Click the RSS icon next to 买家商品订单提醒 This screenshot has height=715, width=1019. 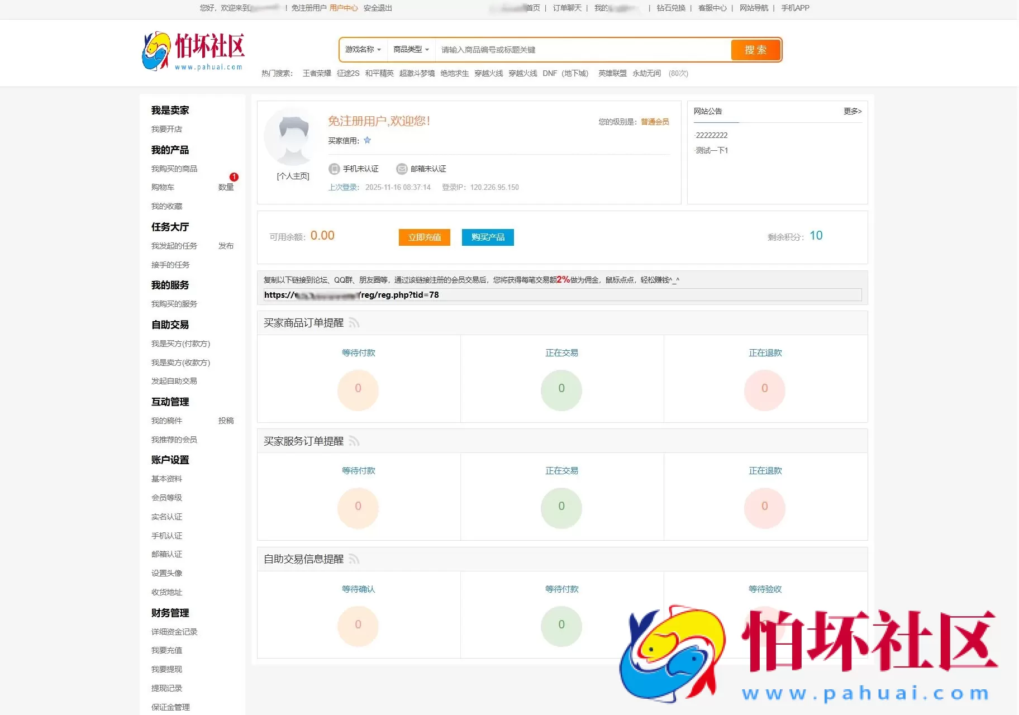(353, 323)
